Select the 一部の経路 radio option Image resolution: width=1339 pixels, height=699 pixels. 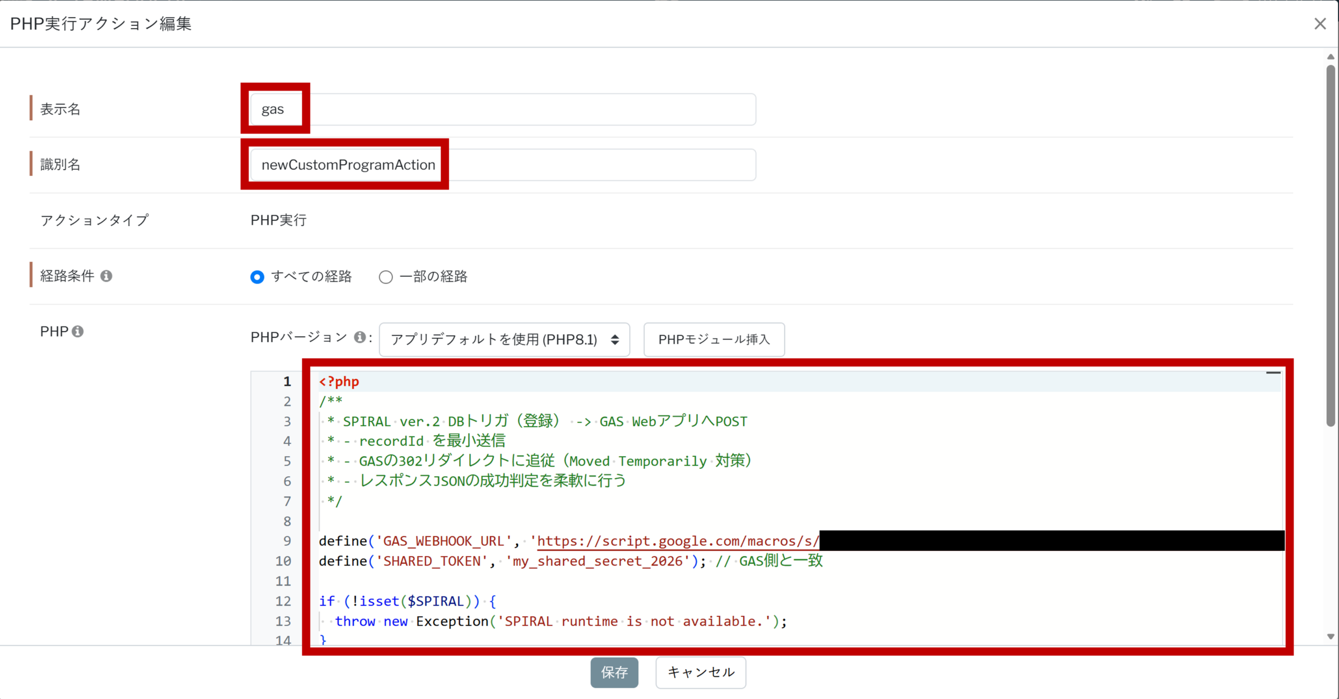385,277
